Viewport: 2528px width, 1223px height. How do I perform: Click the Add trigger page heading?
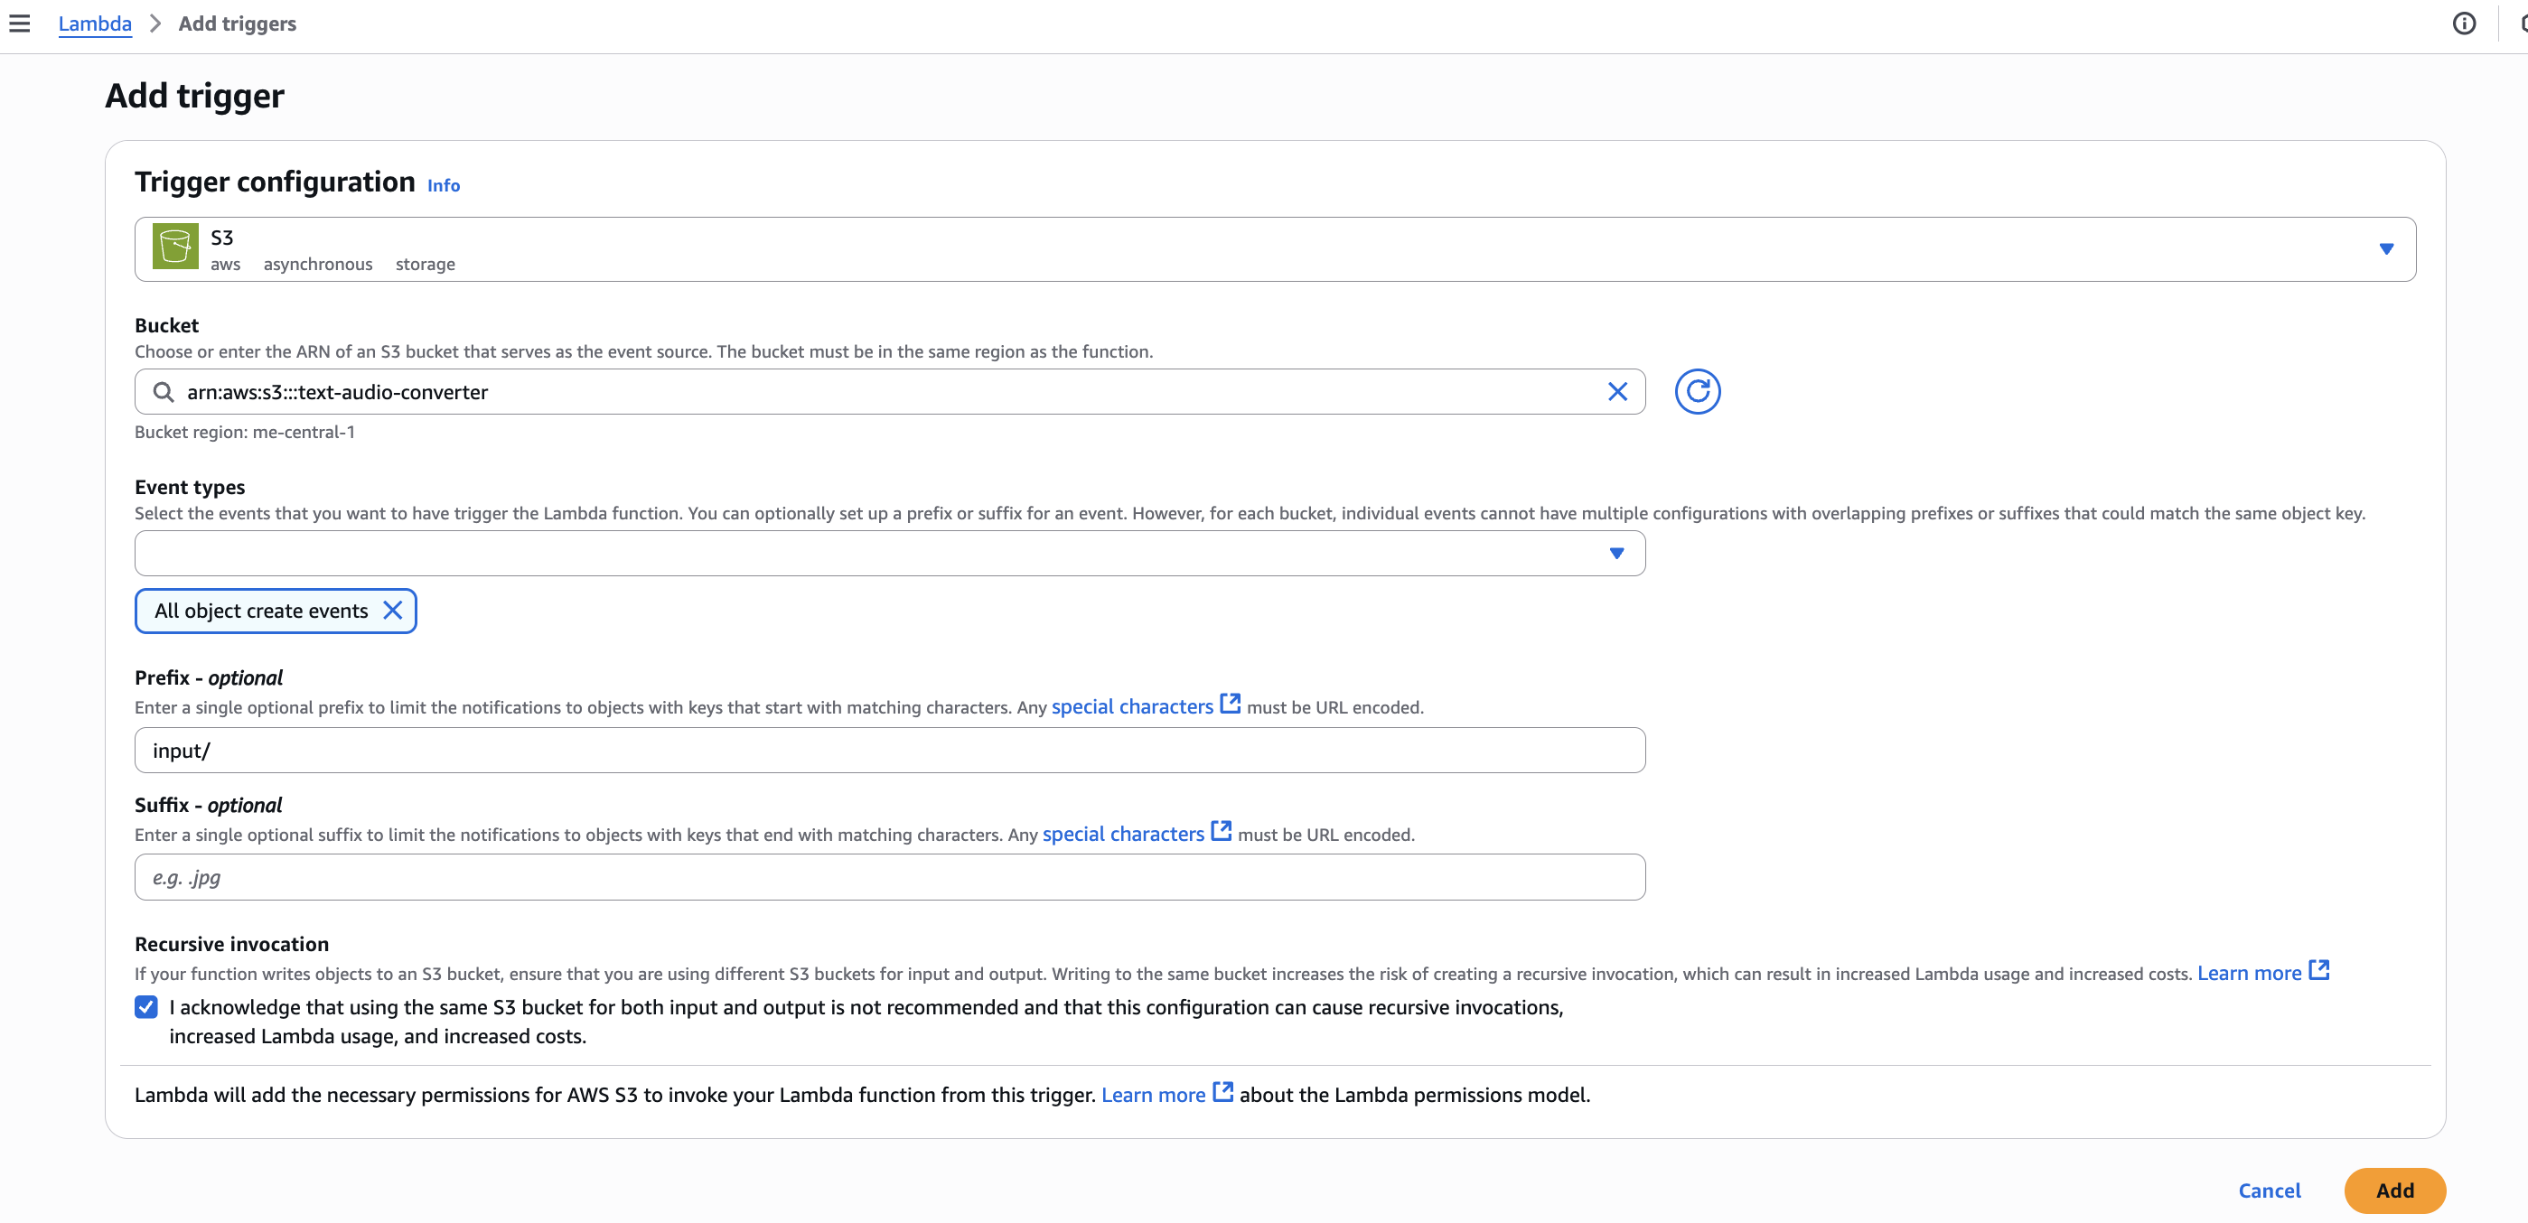click(194, 96)
